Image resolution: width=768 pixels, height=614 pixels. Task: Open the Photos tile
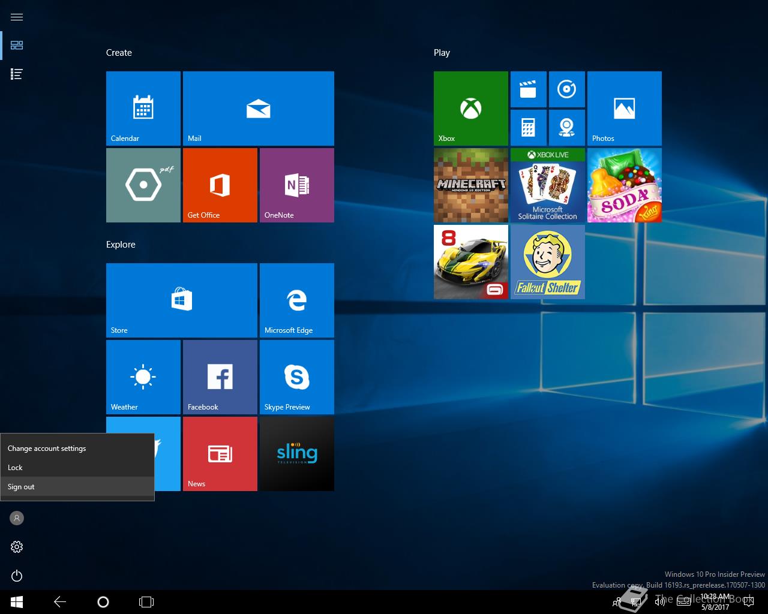tap(625, 109)
